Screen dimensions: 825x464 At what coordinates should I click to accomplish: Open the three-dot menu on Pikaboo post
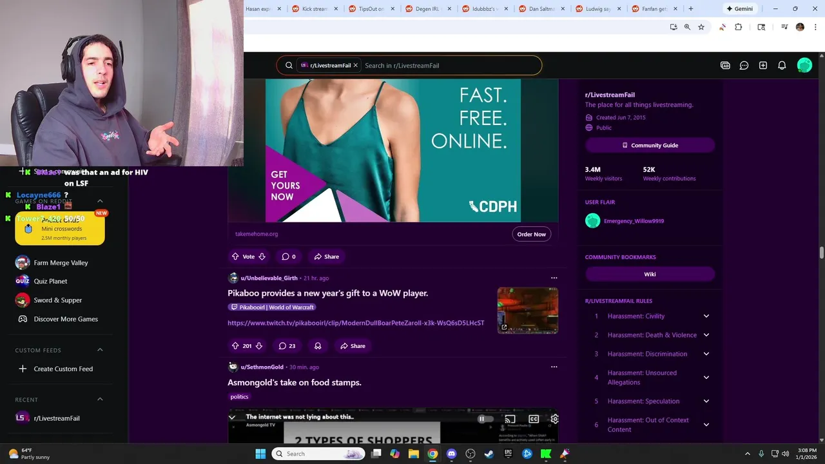(x=554, y=278)
